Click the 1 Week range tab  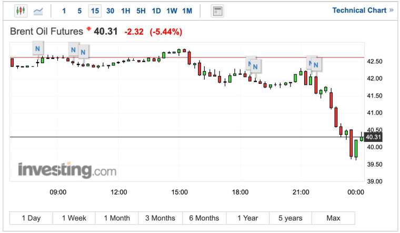point(74,218)
